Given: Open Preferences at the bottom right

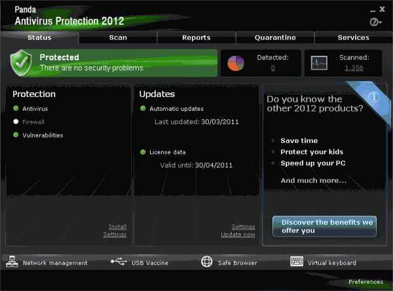Looking at the screenshot, I should 365,282.
